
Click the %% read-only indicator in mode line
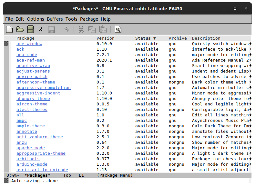coord(14,175)
